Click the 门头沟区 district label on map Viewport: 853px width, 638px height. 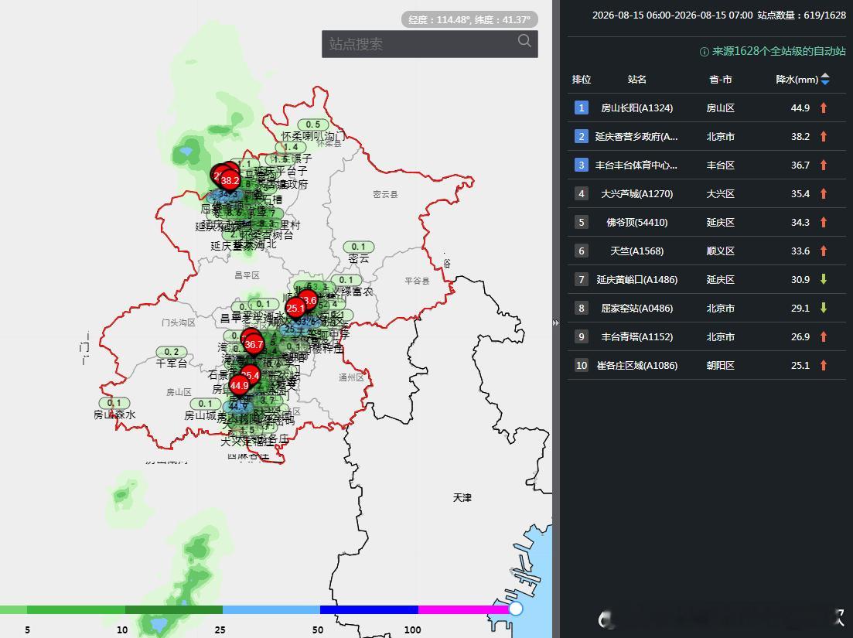179,322
